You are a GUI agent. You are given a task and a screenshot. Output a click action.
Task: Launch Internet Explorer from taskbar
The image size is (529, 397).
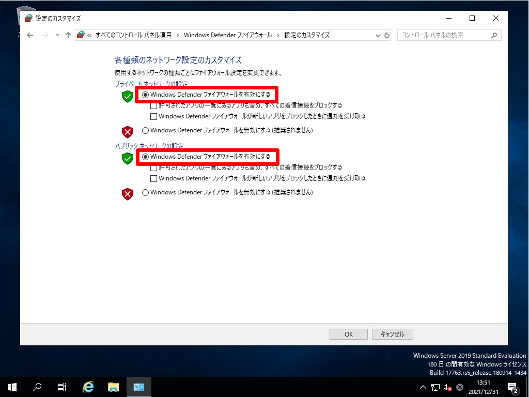click(x=88, y=387)
